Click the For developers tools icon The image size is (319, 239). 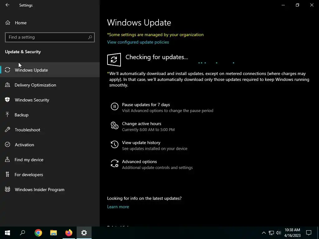point(7,174)
